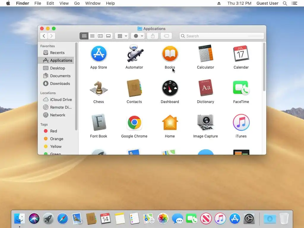Viewport: 304px width, 228px height.
Task: Select the Home app icon
Action: click(170, 123)
